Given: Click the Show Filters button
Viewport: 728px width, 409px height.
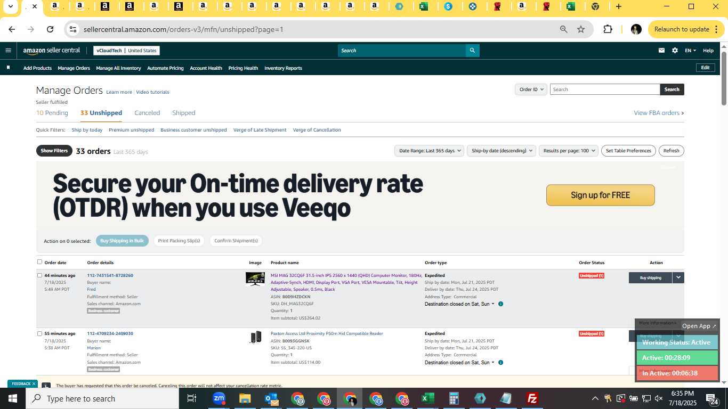Looking at the screenshot, I should (54, 151).
